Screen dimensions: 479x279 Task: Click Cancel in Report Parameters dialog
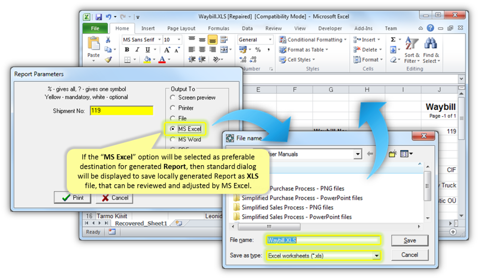pos(115,198)
